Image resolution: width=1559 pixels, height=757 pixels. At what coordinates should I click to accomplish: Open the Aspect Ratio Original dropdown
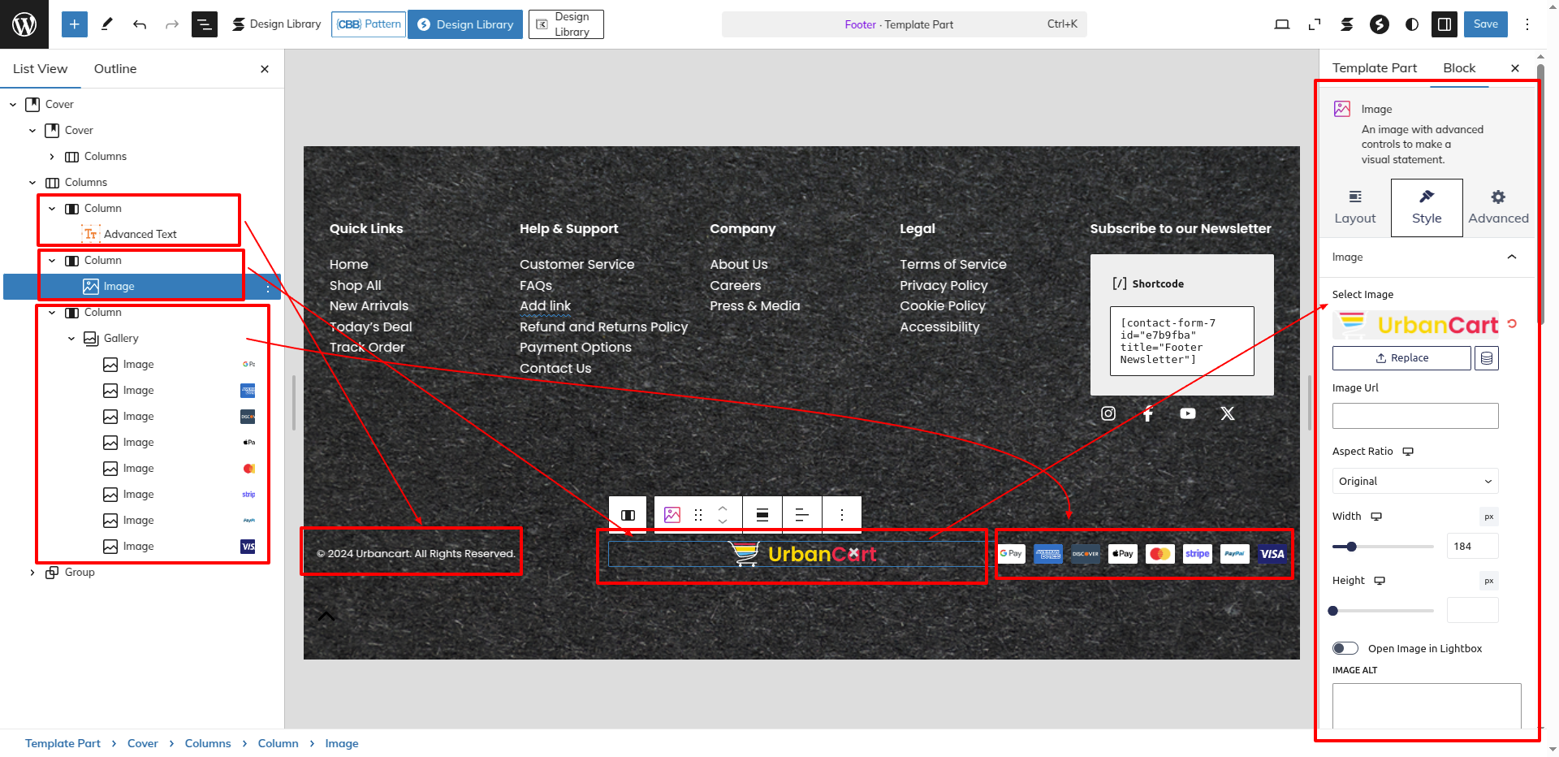pyautogui.click(x=1414, y=482)
